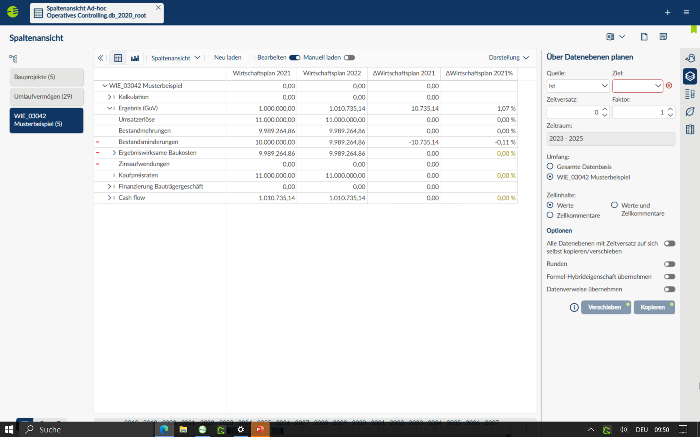
Task: Expand Finanzierung Bauträgergeschäft row
Action: (x=109, y=187)
